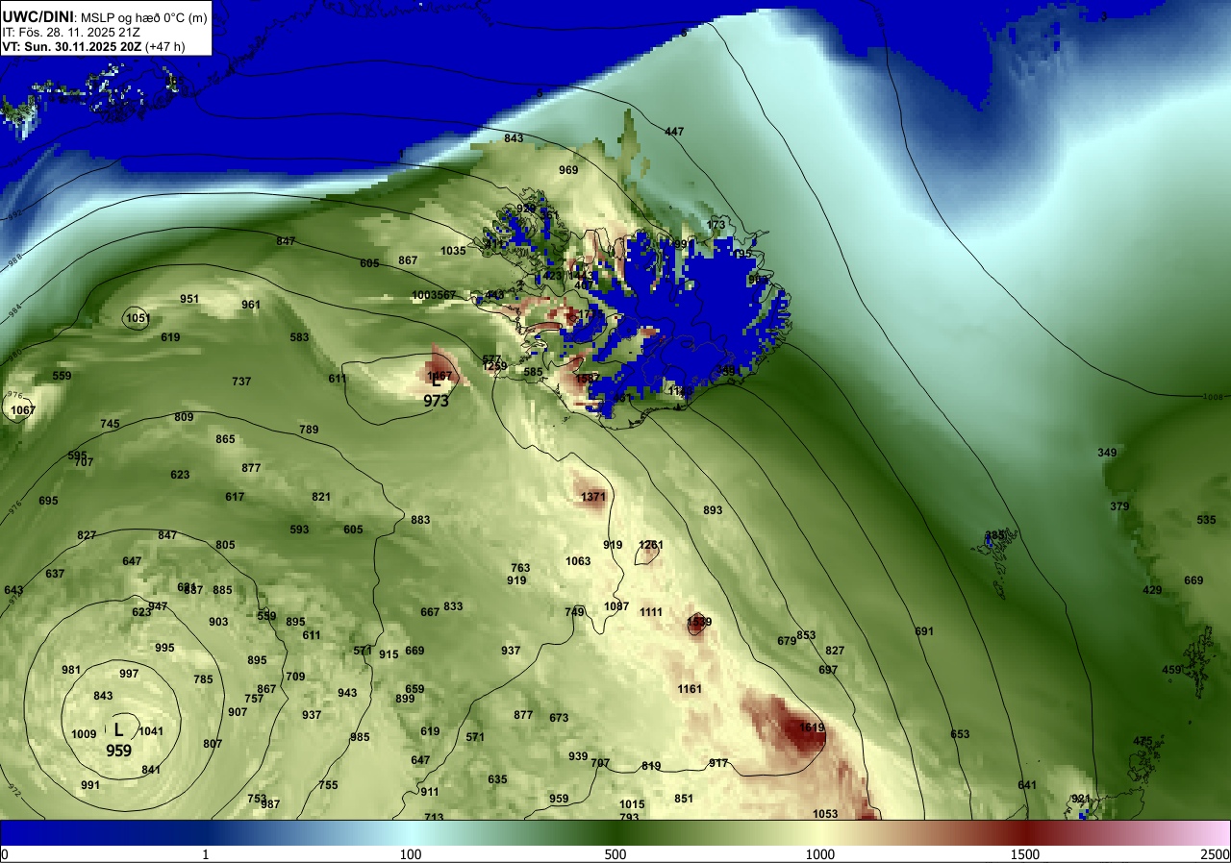Click the 917 height value
Image resolution: width=1231 pixels, height=863 pixels.
(x=718, y=763)
